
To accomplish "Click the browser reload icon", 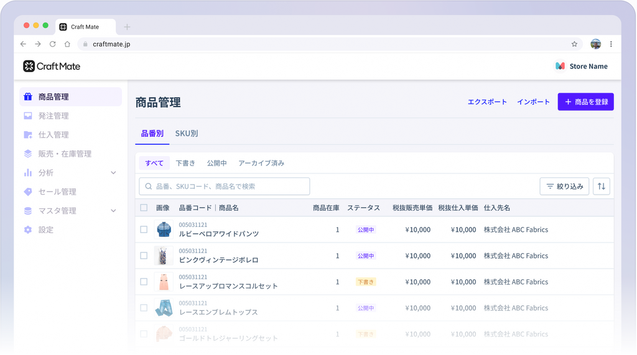I will coord(52,44).
